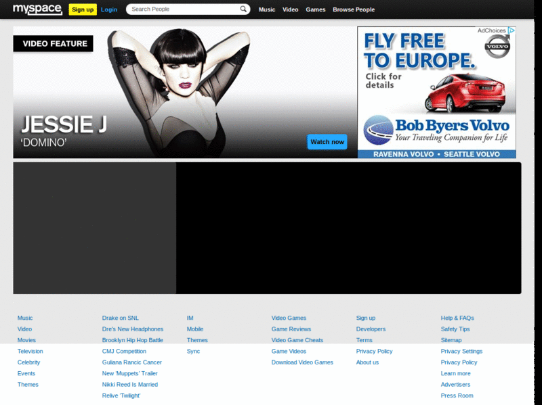Open the Game Videos link
This screenshot has width=542, height=405.
(x=289, y=351)
